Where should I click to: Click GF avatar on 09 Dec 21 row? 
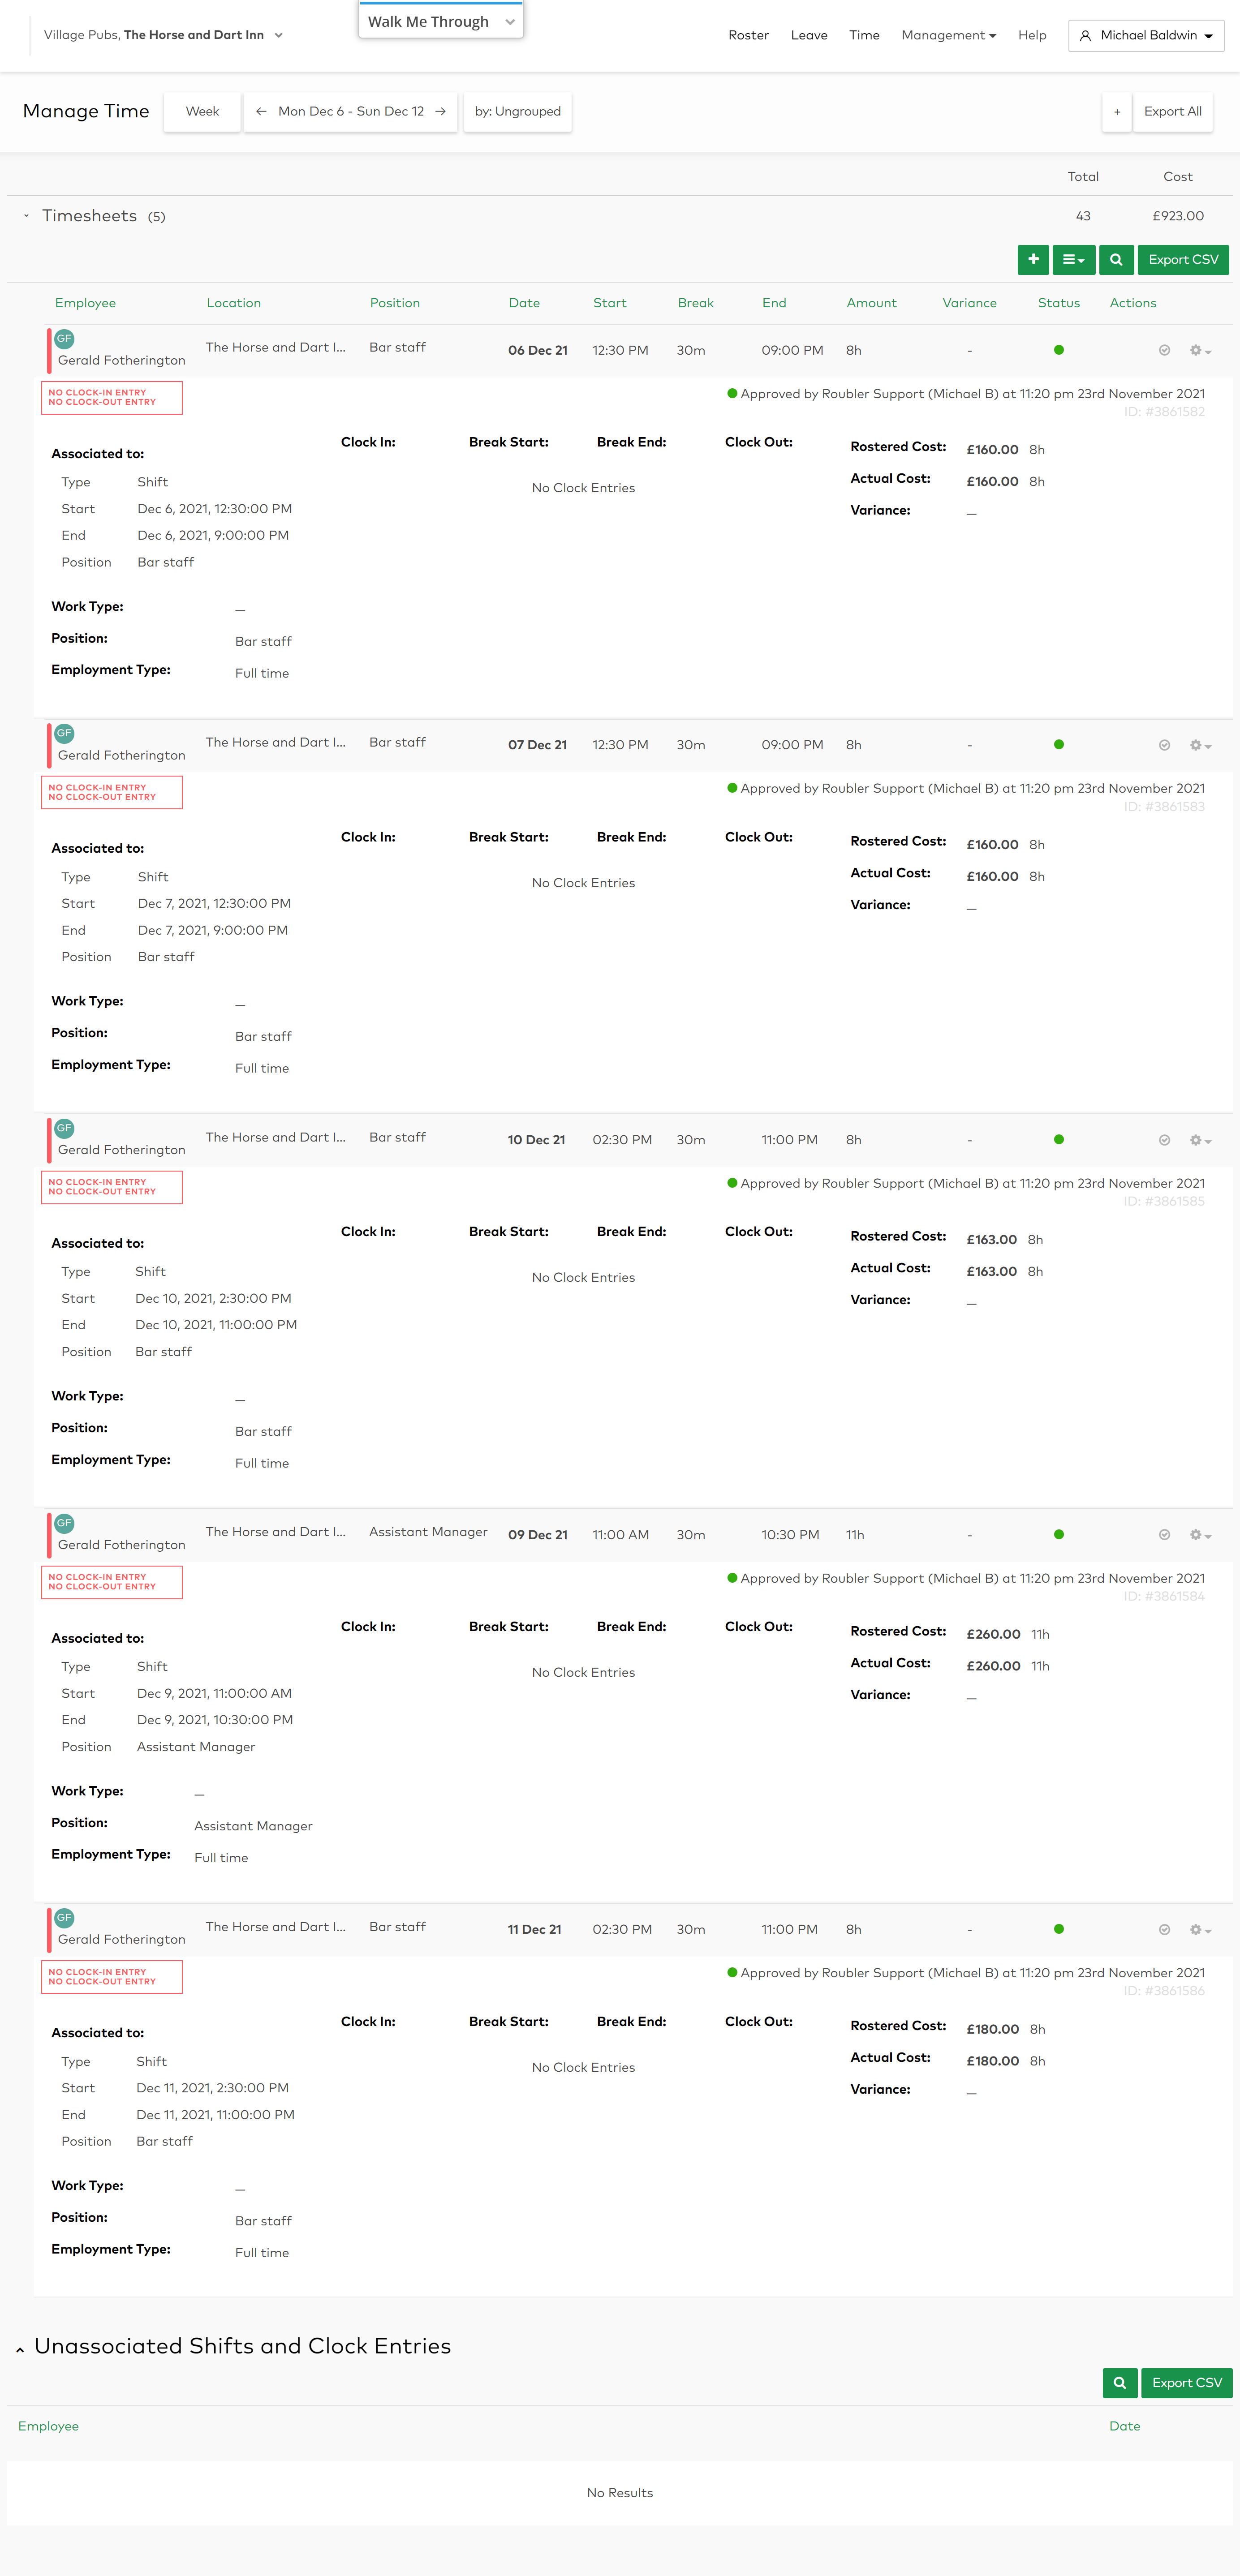coord(64,1523)
